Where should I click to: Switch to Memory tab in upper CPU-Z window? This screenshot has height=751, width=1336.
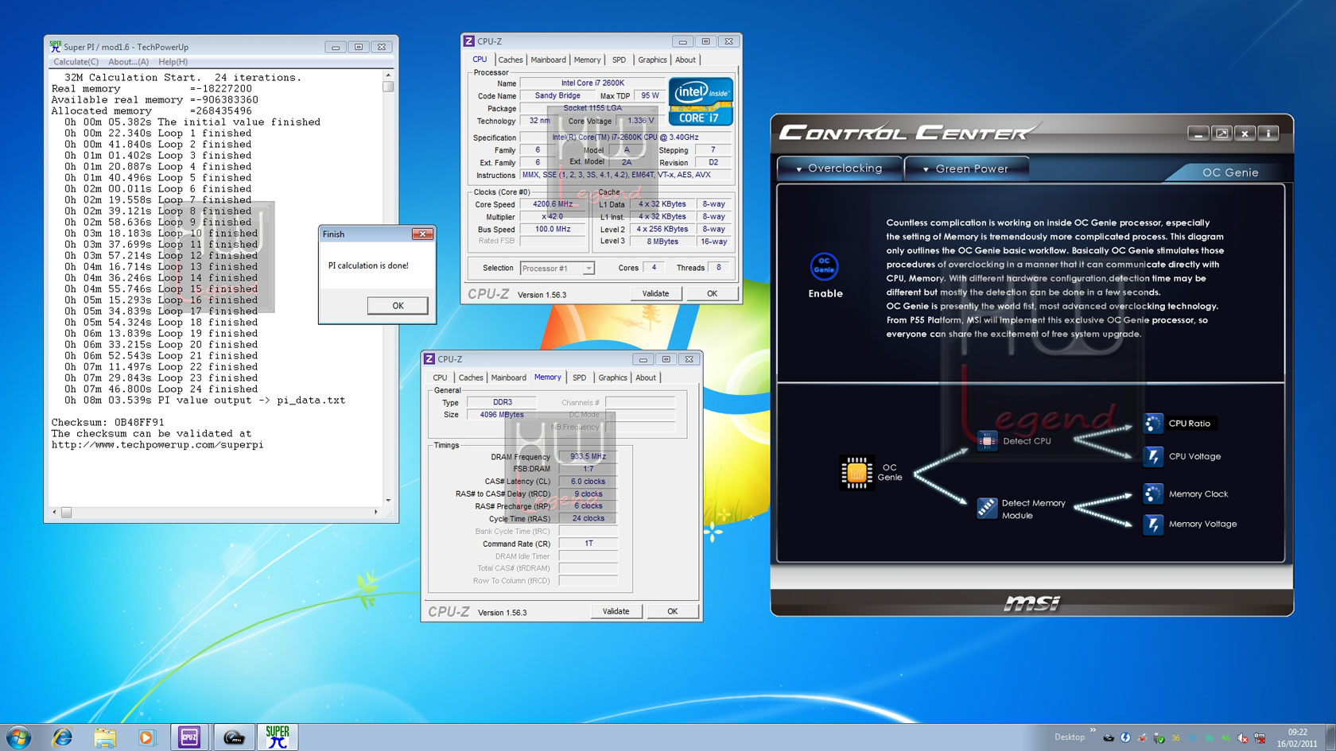tap(587, 60)
